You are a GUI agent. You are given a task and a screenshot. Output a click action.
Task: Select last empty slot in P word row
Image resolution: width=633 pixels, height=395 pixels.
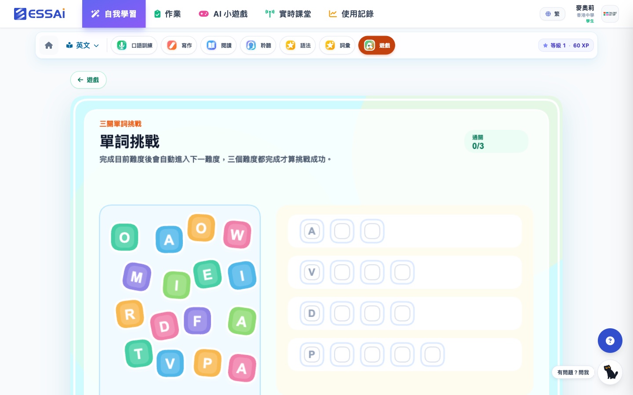coord(433,355)
